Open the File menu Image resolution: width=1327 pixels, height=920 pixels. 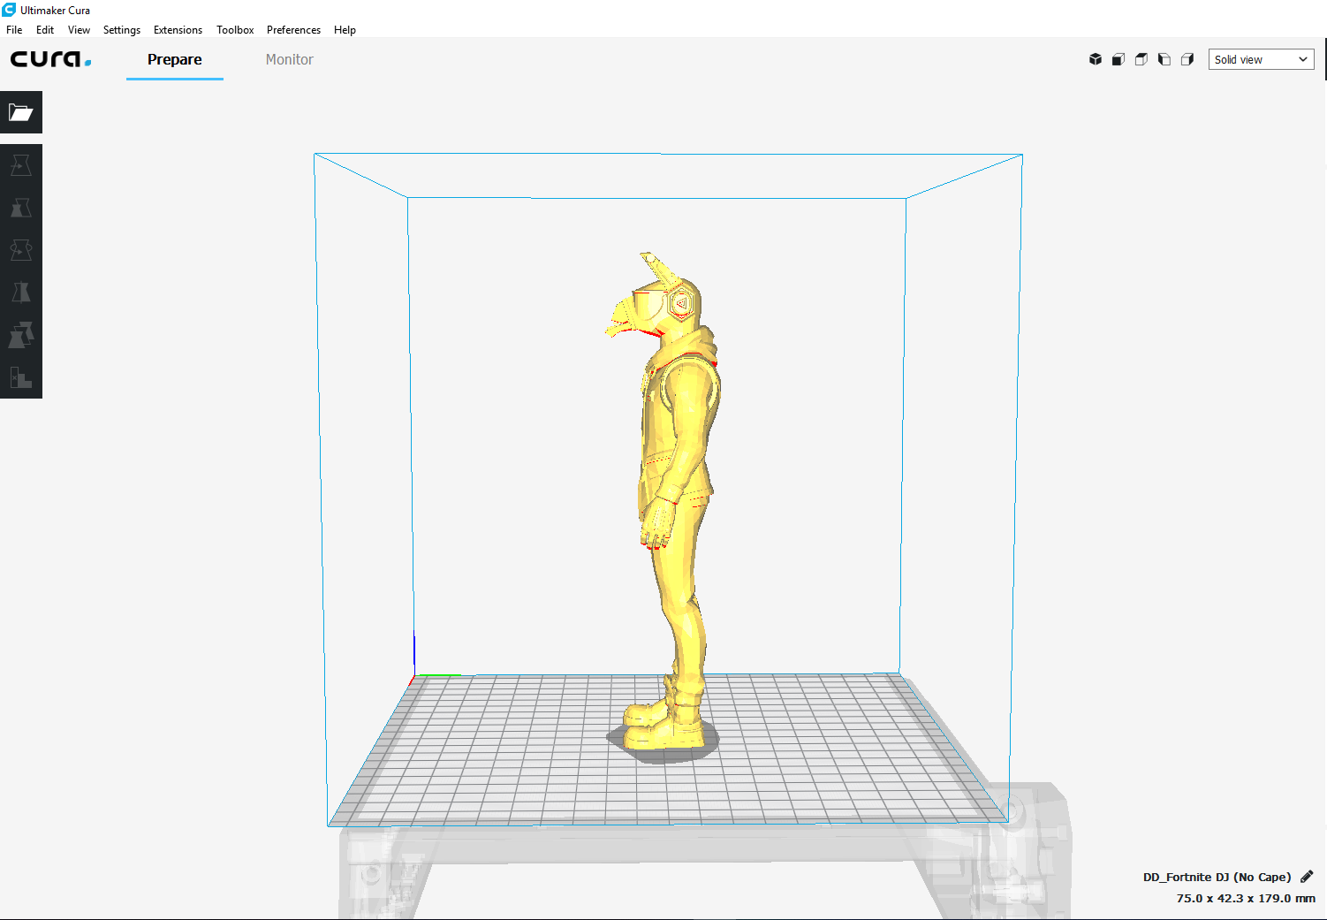coord(14,30)
